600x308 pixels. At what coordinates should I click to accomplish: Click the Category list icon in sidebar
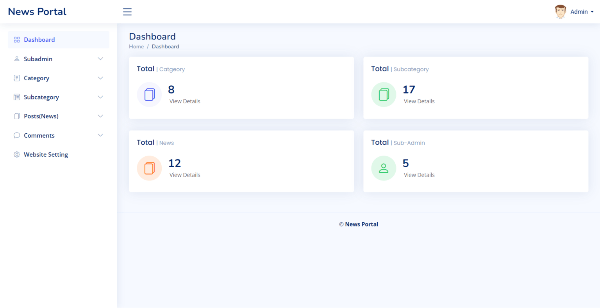point(16,78)
